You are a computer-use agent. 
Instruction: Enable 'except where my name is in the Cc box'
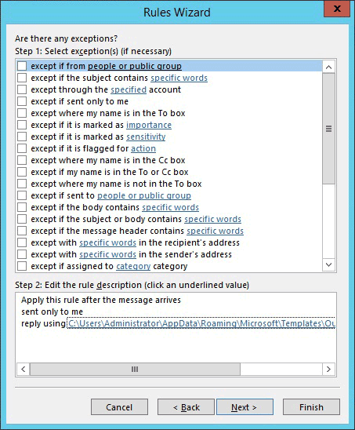pyautogui.click(x=22, y=160)
